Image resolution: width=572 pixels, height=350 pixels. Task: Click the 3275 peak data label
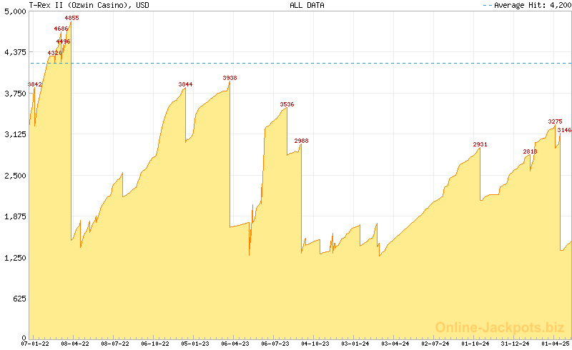pos(555,121)
